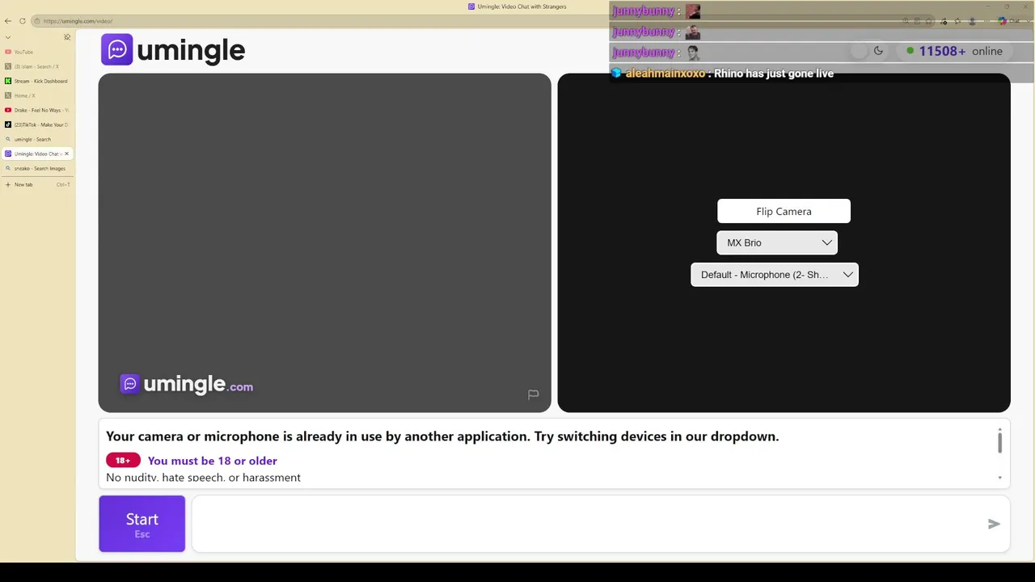Click the camera already in use warning text
The height and width of the screenshot is (582, 1035).
pyautogui.click(x=442, y=436)
